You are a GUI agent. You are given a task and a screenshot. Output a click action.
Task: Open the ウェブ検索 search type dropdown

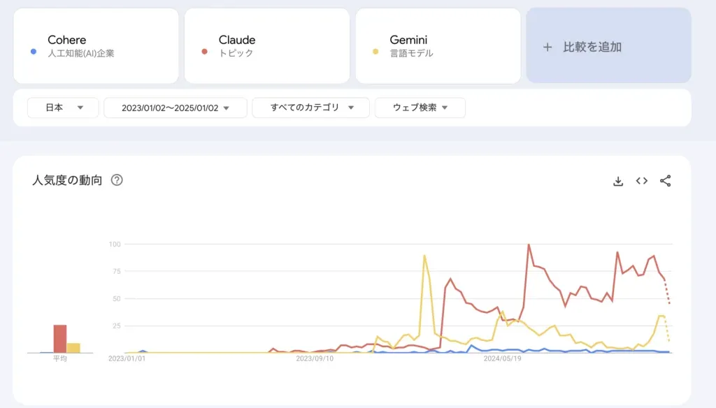[x=420, y=108]
